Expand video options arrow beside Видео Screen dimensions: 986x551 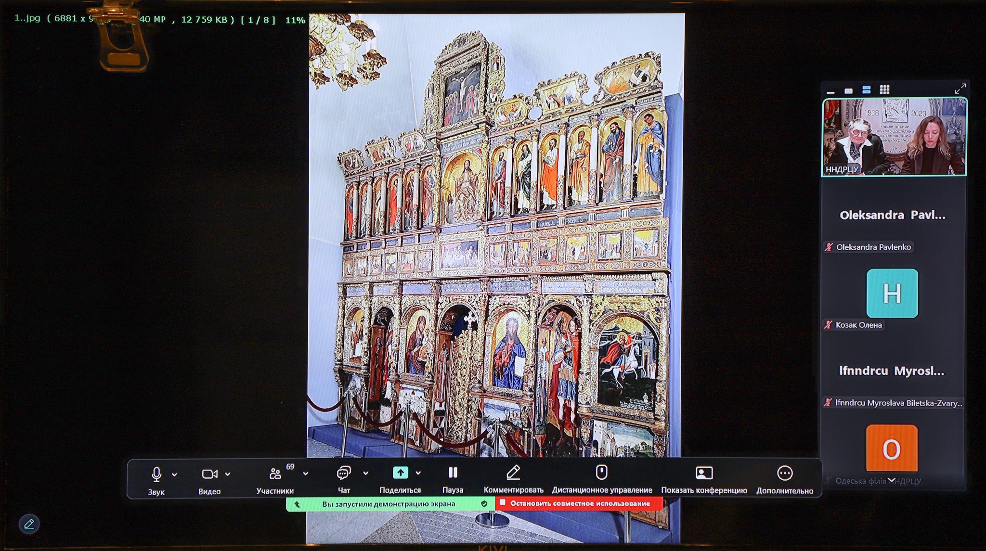coord(228,474)
